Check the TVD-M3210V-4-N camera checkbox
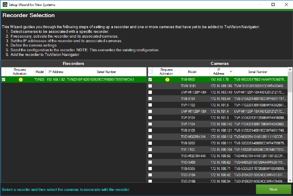Screen dimensions: 293x196 (150, 156)
